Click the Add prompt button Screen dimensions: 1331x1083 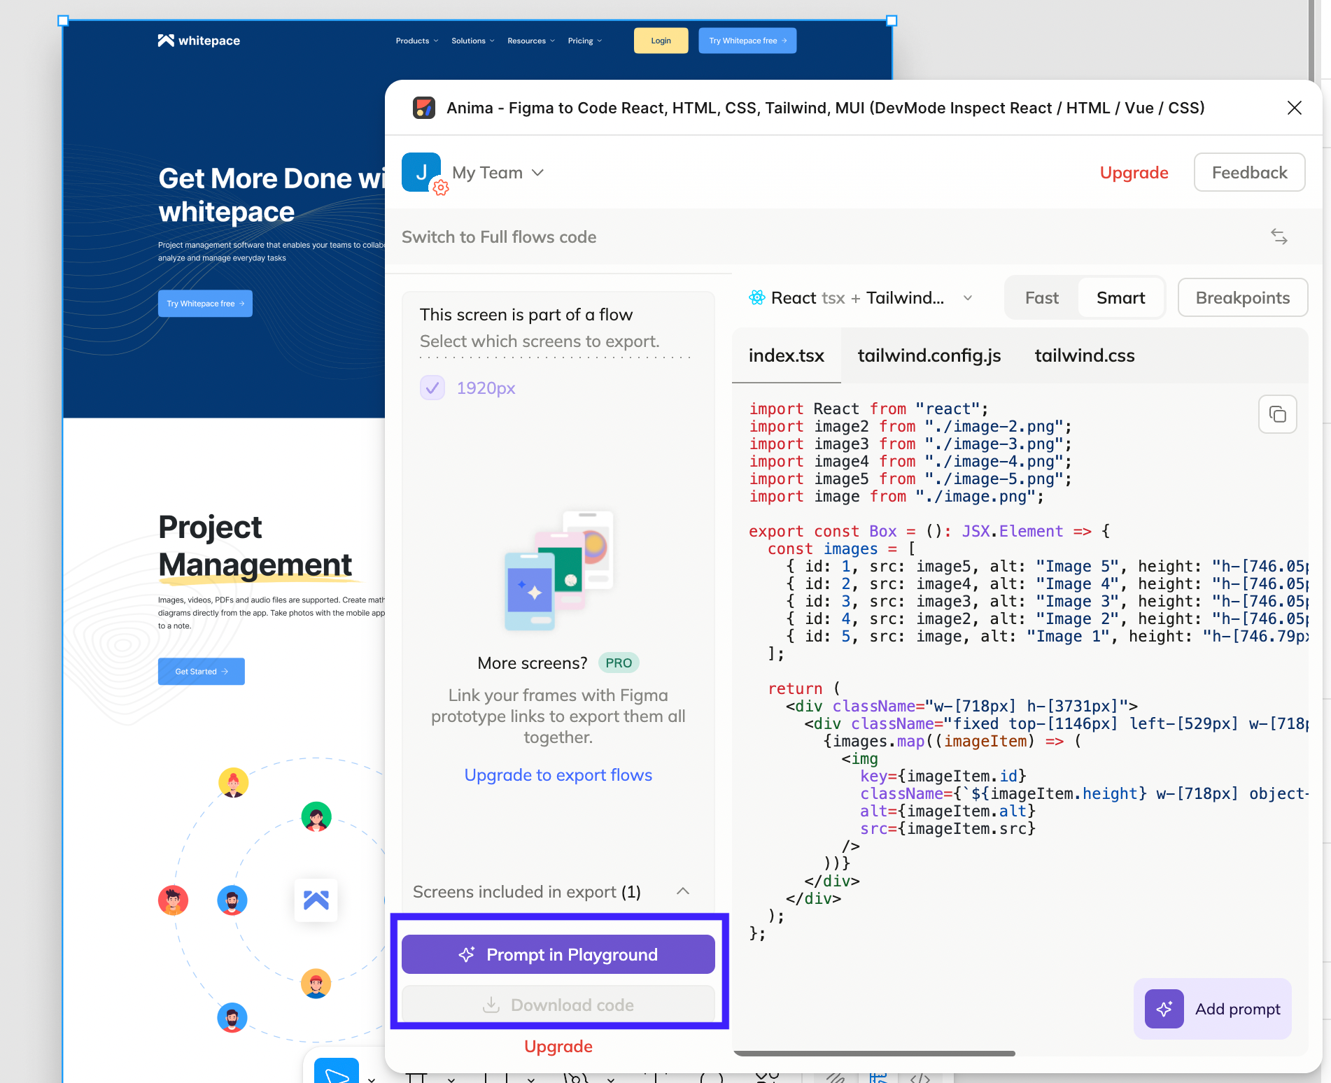click(x=1212, y=1009)
